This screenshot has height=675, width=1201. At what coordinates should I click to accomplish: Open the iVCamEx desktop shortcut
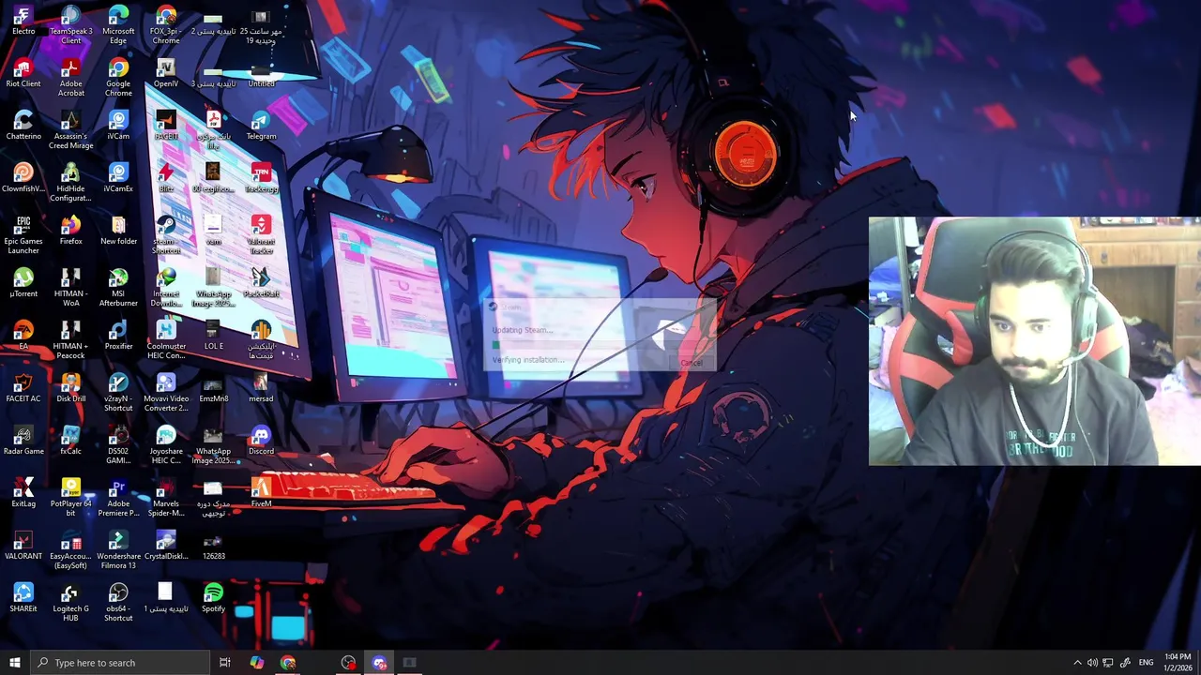click(x=118, y=178)
